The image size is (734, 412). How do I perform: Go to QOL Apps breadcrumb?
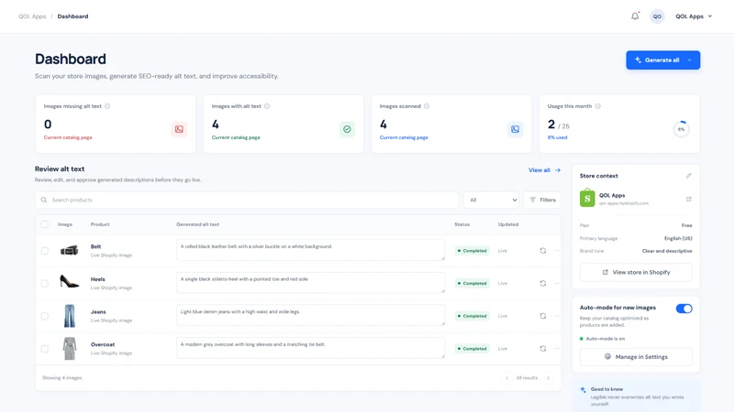(x=32, y=16)
